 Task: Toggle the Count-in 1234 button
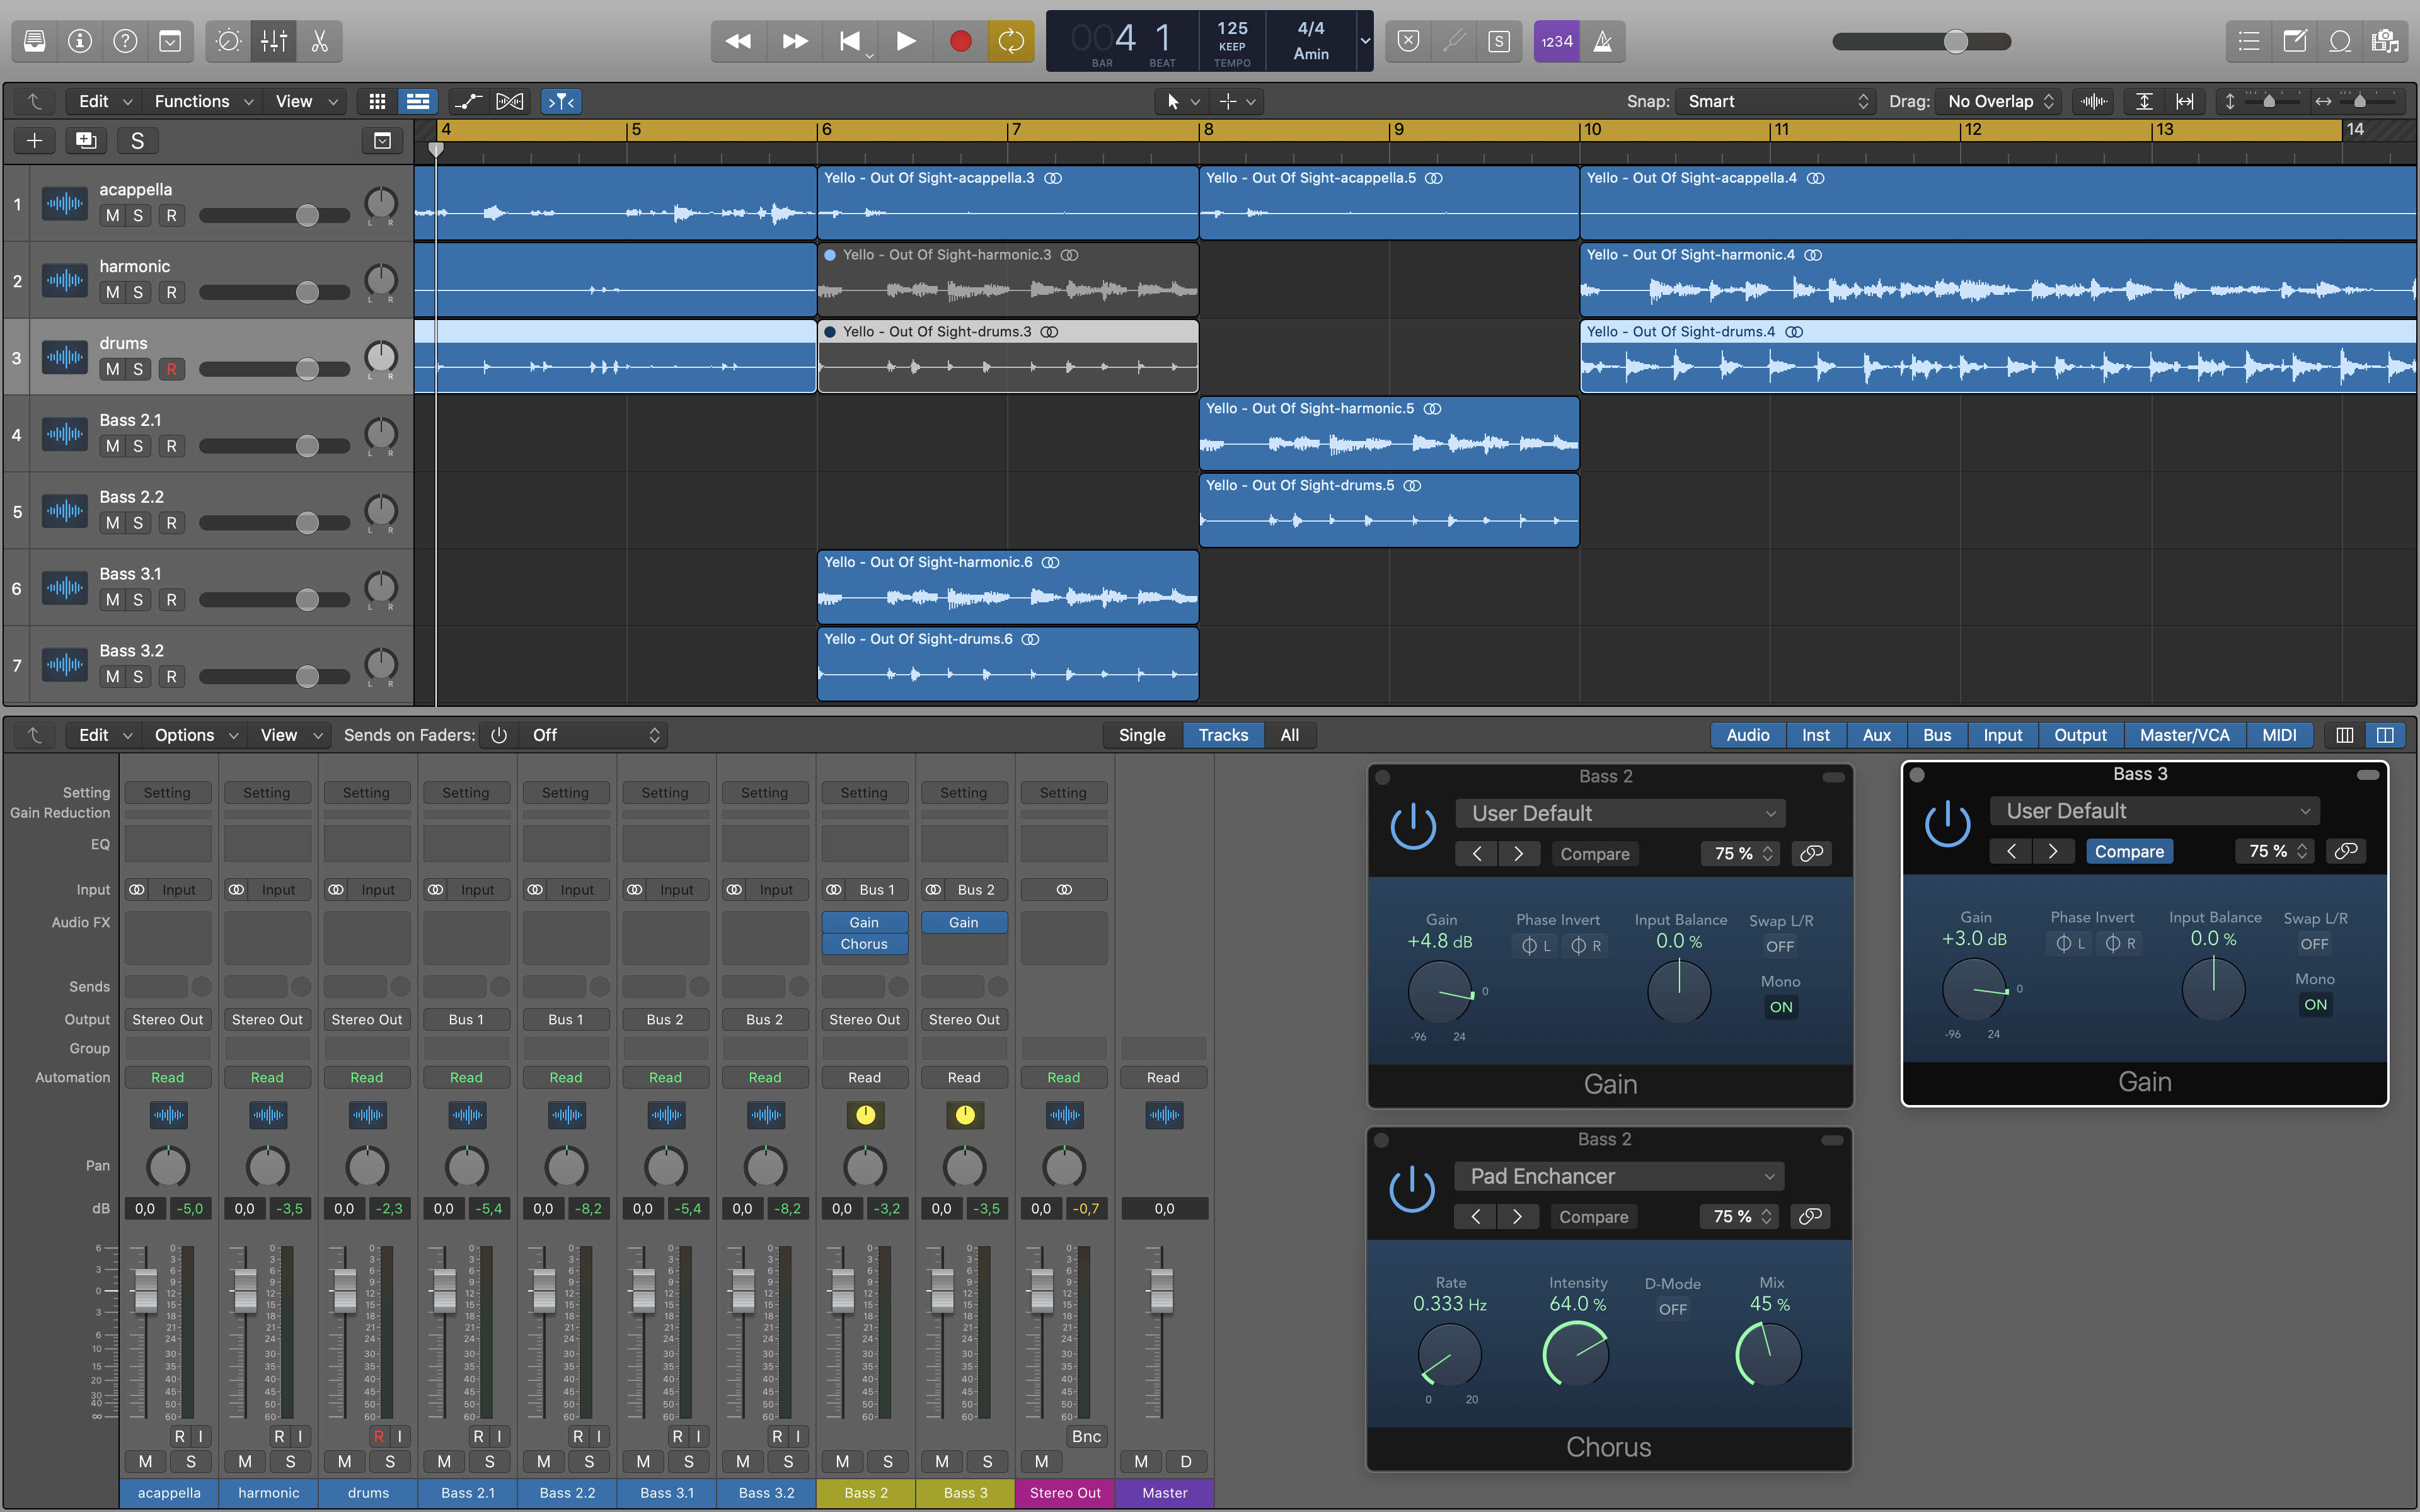[x=1556, y=41]
